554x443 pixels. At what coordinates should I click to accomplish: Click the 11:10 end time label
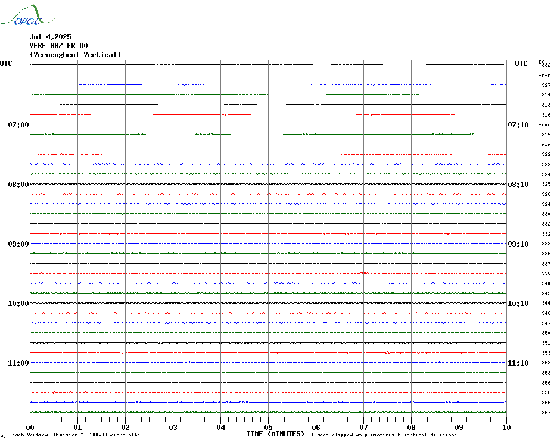pos(518,363)
